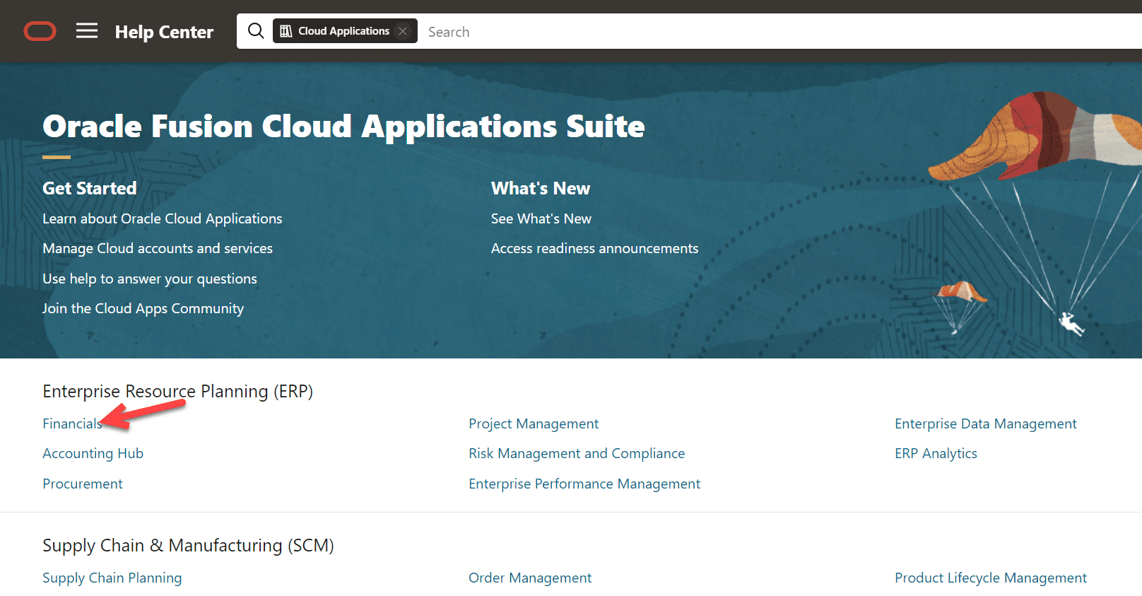Screen dimensions: 1142x596
Task: Open the Procurement link
Action: click(83, 484)
